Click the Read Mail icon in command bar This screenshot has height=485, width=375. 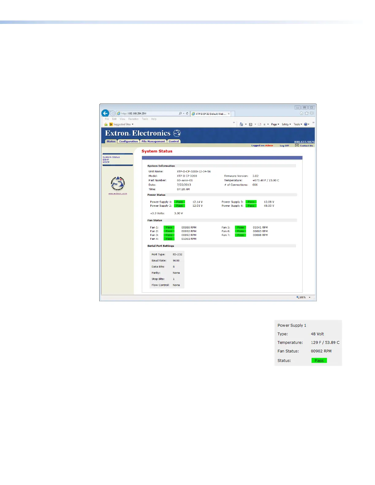point(259,124)
